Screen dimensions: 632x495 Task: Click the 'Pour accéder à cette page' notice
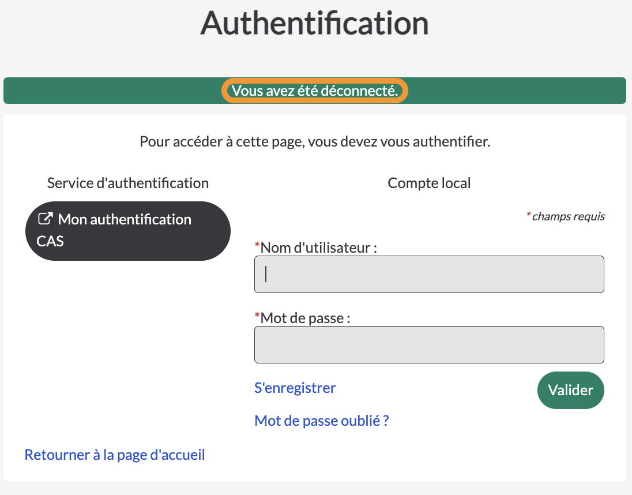coord(315,141)
